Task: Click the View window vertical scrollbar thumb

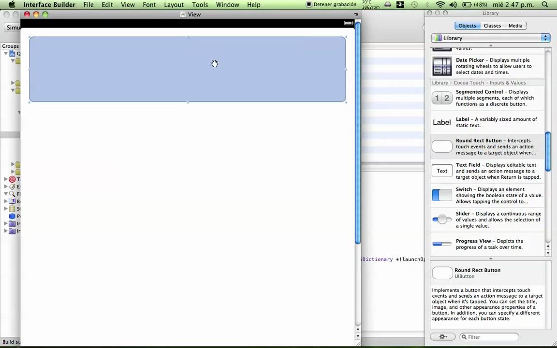Action: [358, 132]
